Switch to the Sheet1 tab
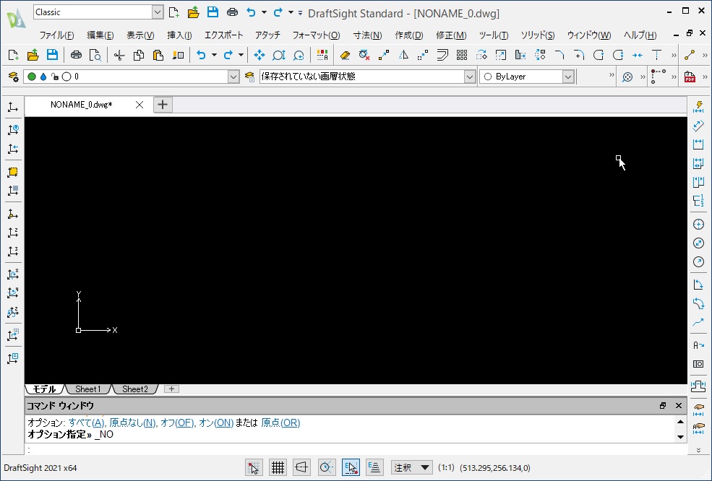Screen dimensions: 712x481 87,389
